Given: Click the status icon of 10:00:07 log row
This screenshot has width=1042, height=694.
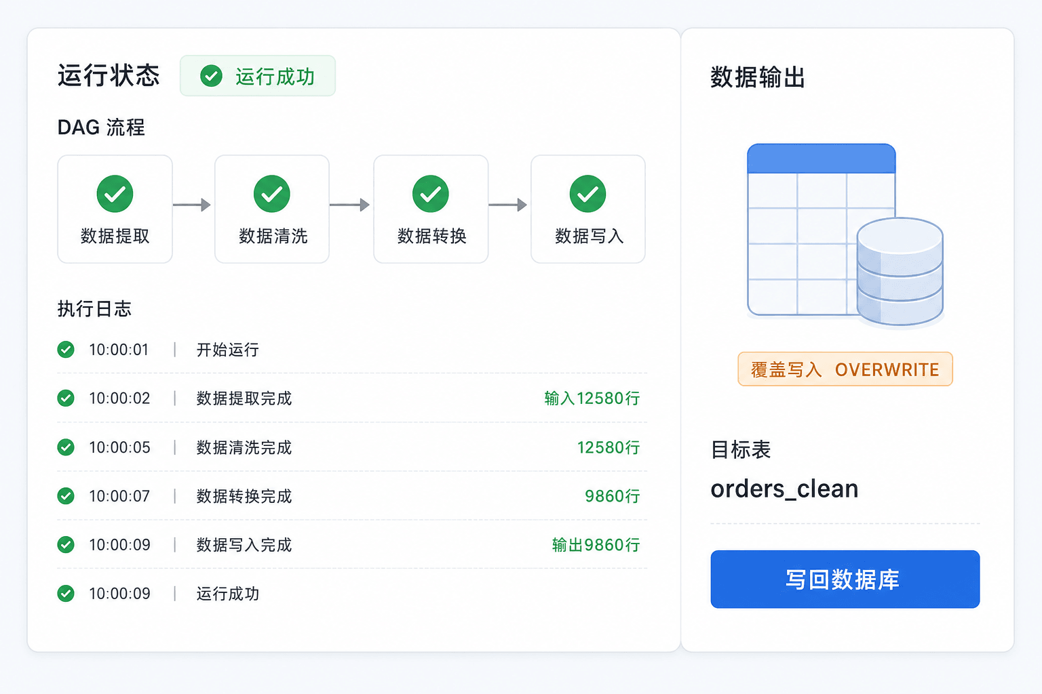Looking at the screenshot, I should [x=66, y=496].
